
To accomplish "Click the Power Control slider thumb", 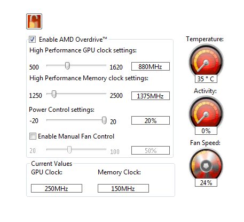I will 104,120.
